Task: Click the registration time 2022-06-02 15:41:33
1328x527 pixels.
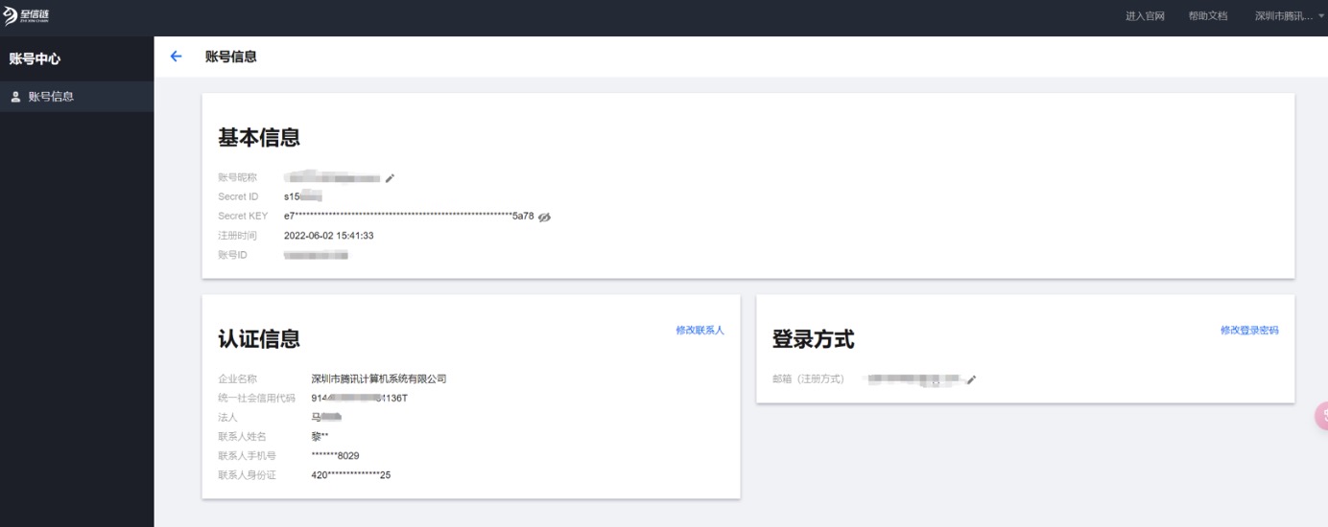Action: (329, 236)
